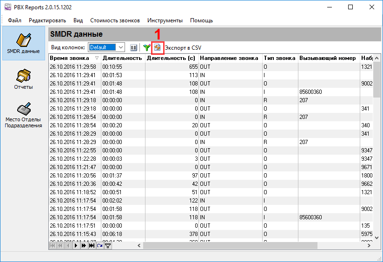Image resolution: width=383 pixels, height=262 pixels.
Task: Open the Стоимость звонков menu
Action: tap(115, 20)
